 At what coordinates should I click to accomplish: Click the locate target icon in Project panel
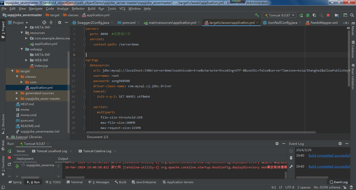[x=44, y=22]
